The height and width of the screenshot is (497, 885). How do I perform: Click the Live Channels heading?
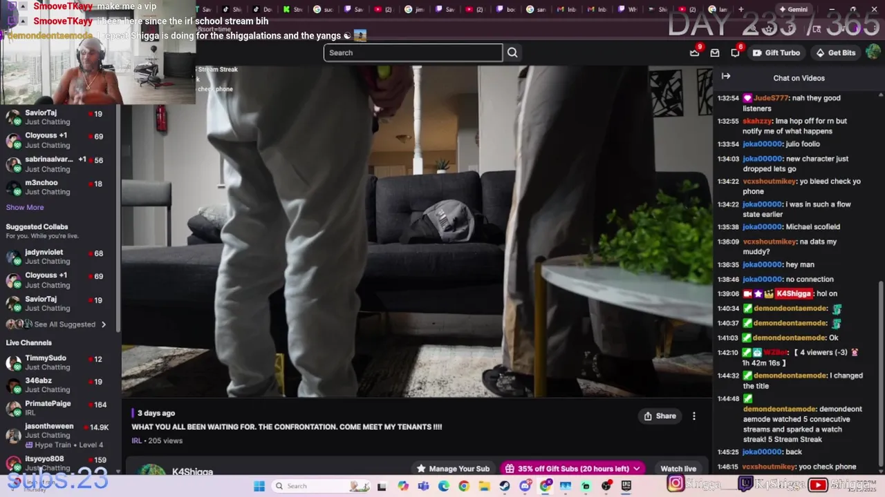pyautogui.click(x=28, y=343)
